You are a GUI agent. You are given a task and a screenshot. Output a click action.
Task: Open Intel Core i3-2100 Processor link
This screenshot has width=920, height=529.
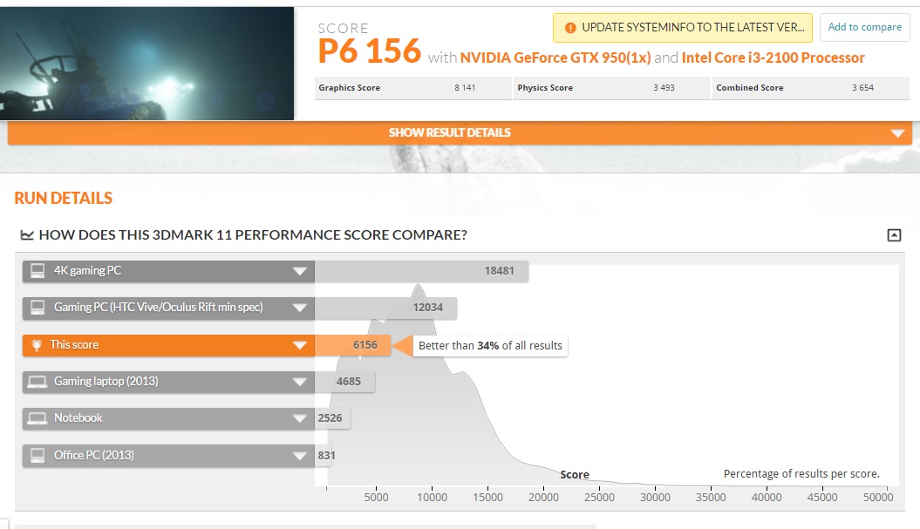(x=773, y=58)
